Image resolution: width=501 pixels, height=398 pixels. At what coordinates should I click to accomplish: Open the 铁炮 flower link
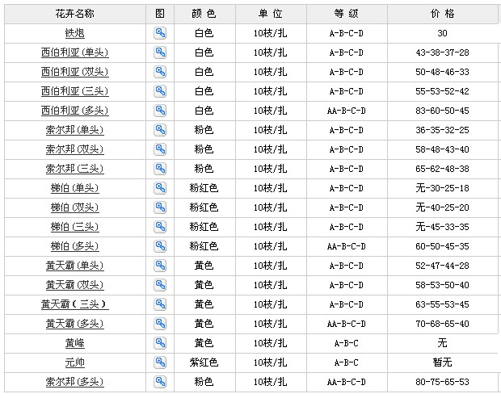tap(75, 33)
